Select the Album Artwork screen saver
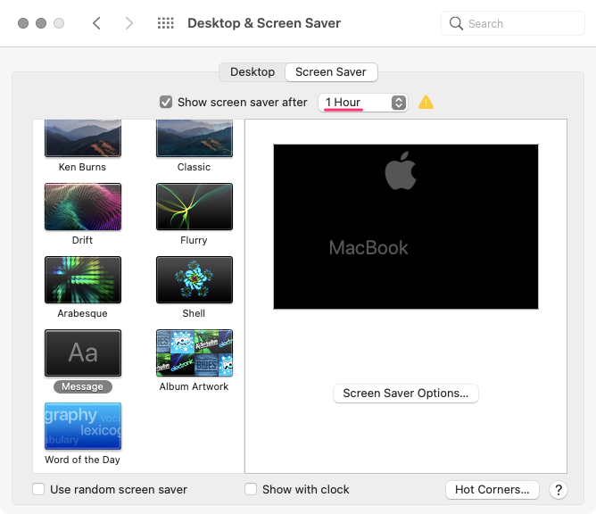Screen dimensions: 596x514 pyautogui.click(x=195, y=353)
